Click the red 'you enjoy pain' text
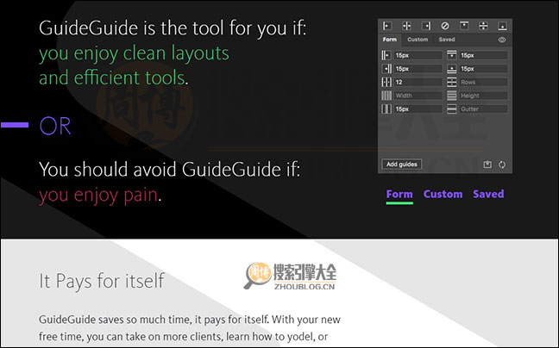Image resolution: width=559 pixels, height=348 pixels. [x=98, y=196]
